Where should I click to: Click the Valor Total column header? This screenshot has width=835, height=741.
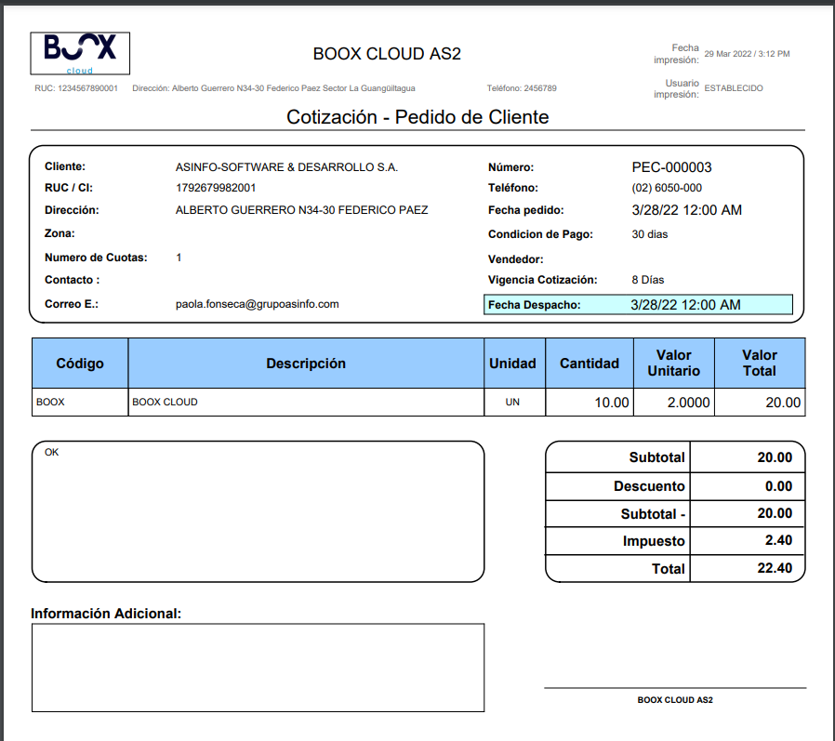coord(760,363)
